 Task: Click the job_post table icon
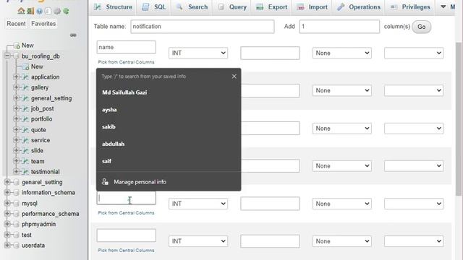tap(26, 109)
